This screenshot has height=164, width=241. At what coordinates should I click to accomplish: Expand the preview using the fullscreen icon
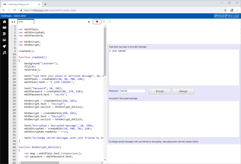pyautogui.click(x=110, y=21)
